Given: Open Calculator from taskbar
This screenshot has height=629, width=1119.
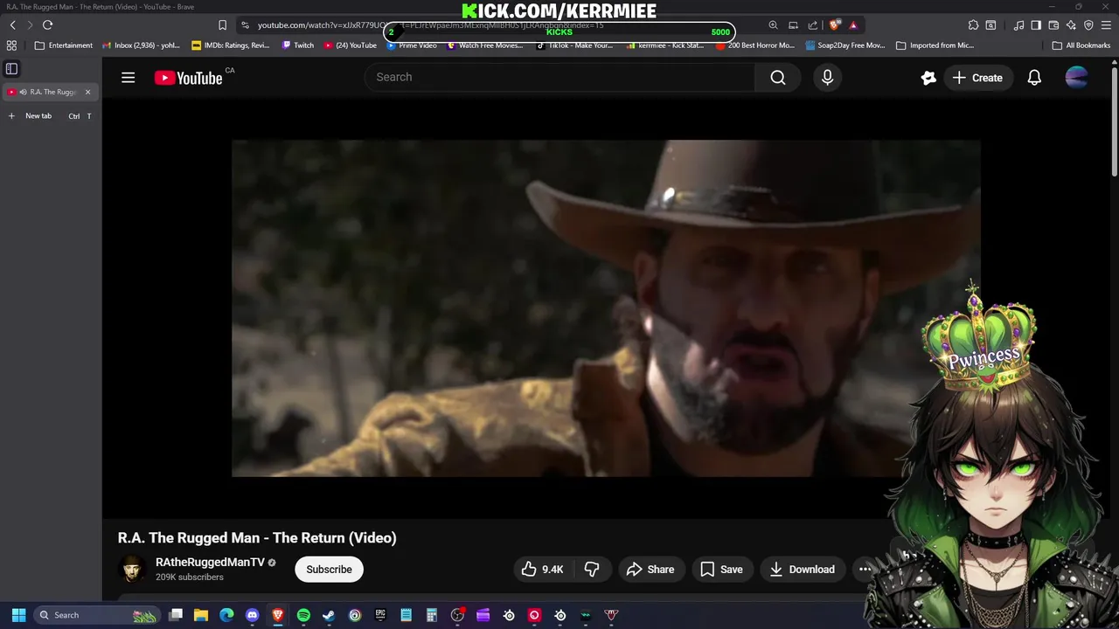Looking at the screenshot, I should (432, 615).
